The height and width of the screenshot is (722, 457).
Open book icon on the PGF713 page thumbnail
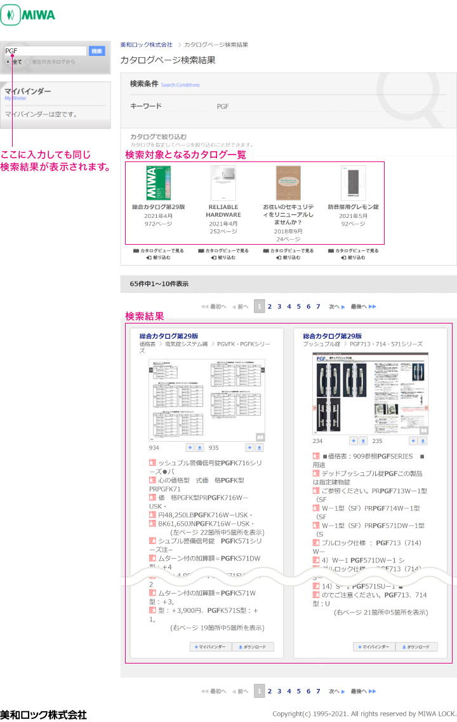point(424,430)
